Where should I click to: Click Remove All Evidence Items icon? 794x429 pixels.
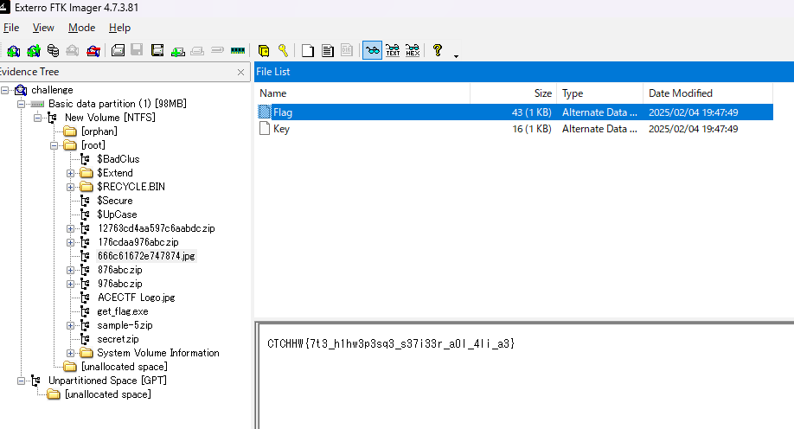point(93,51)
